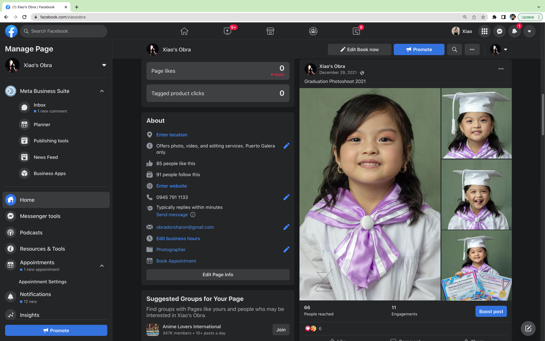The width and height of the screenshot is (545, 341).
Task: Open the large graduation portrait photo
Action: pos(370,194)
